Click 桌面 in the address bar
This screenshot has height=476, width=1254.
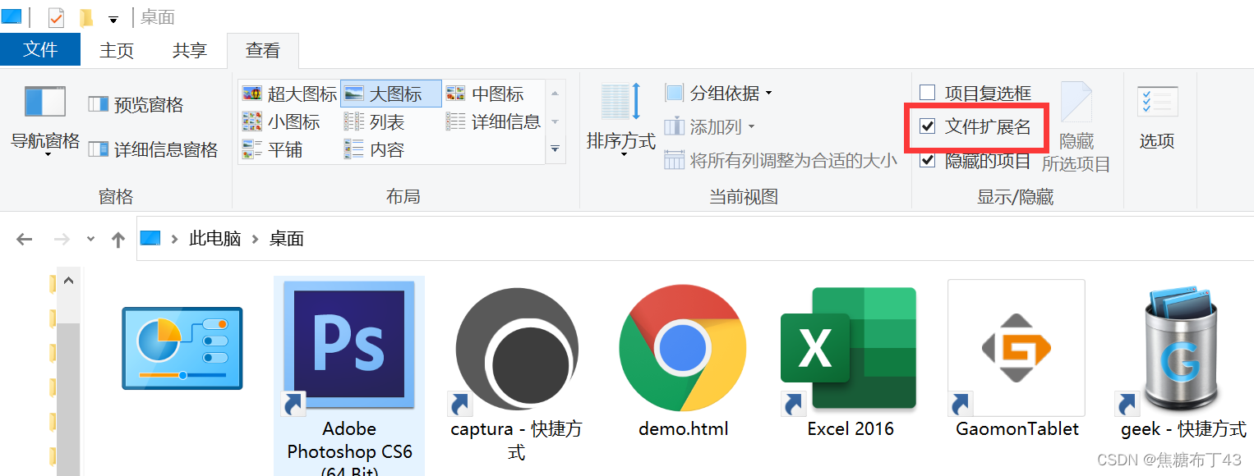click(x=287, y=239)
